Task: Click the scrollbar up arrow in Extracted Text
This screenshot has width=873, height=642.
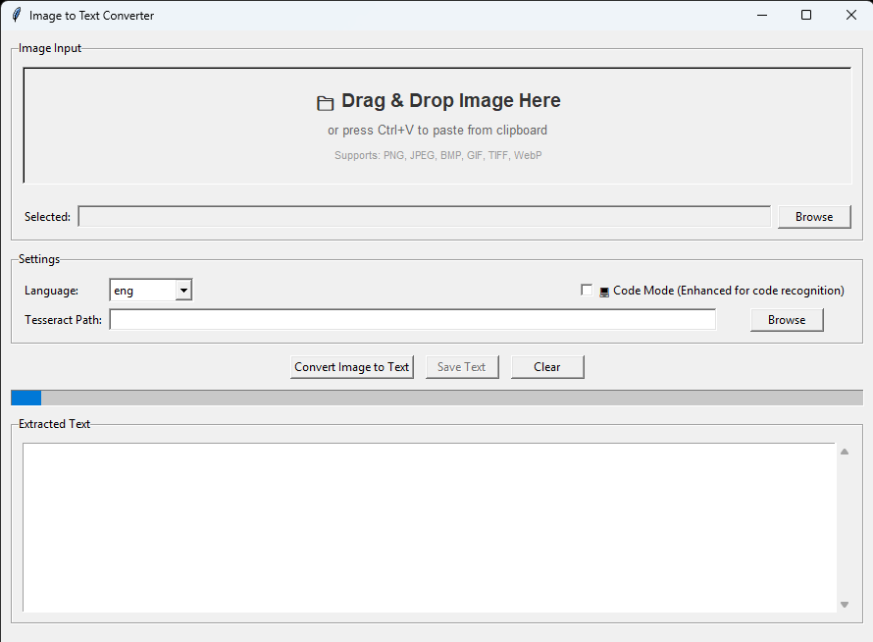Action: point(844,452)
